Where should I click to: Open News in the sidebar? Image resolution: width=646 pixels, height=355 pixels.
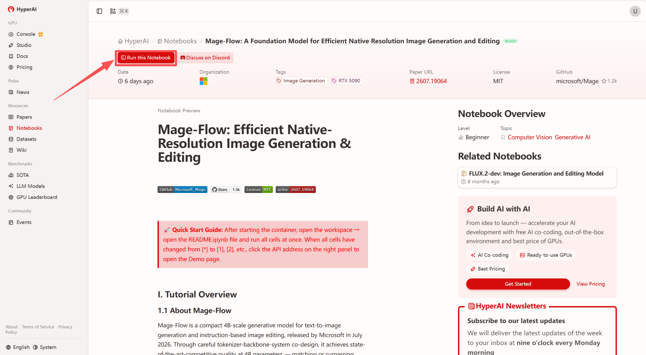[x=23, y=92]
